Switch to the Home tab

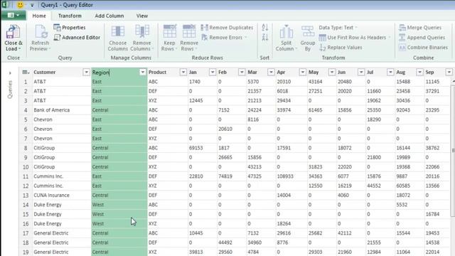(39, 16)
